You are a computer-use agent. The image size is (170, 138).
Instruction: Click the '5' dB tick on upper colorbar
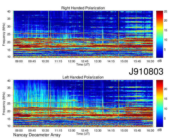(x=165, y=50)
